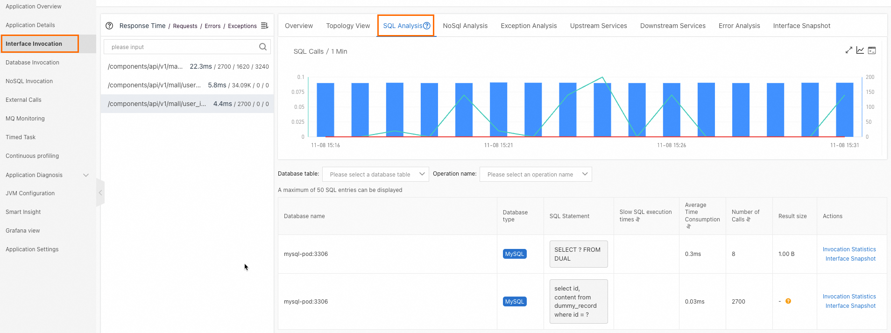Sort interfaces by Errors header

click(212, 26)
